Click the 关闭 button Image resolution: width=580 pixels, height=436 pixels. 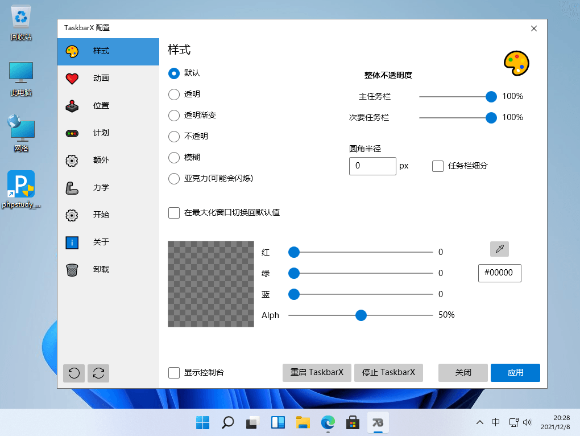[x=463, y=373]
